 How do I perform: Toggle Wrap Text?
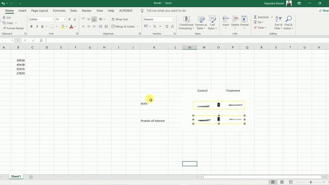pos(120,20)
